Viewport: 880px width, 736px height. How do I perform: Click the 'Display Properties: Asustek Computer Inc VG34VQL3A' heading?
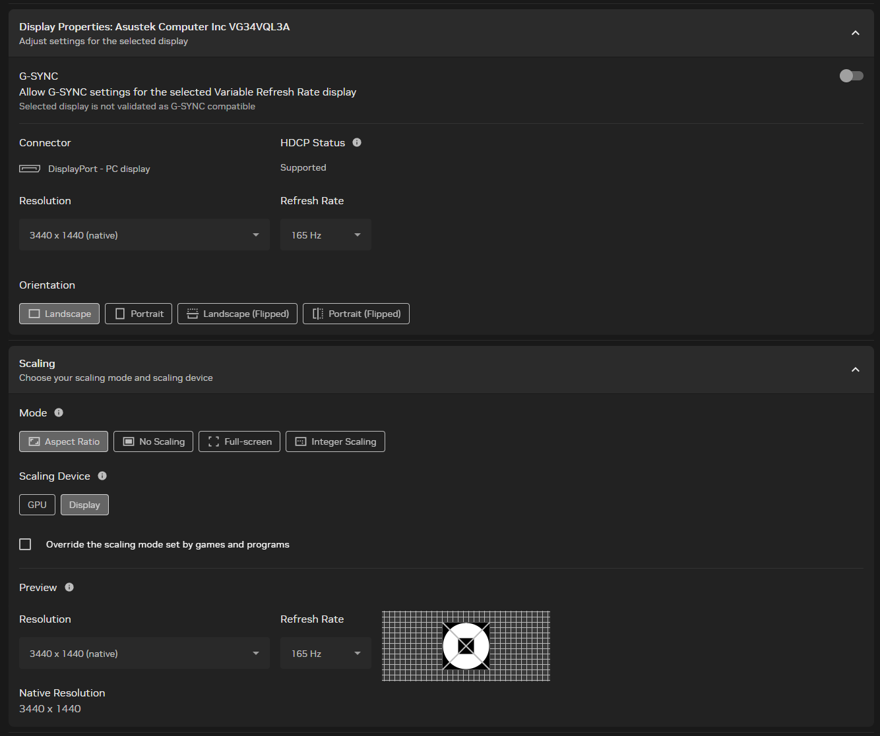pos(154,26)
